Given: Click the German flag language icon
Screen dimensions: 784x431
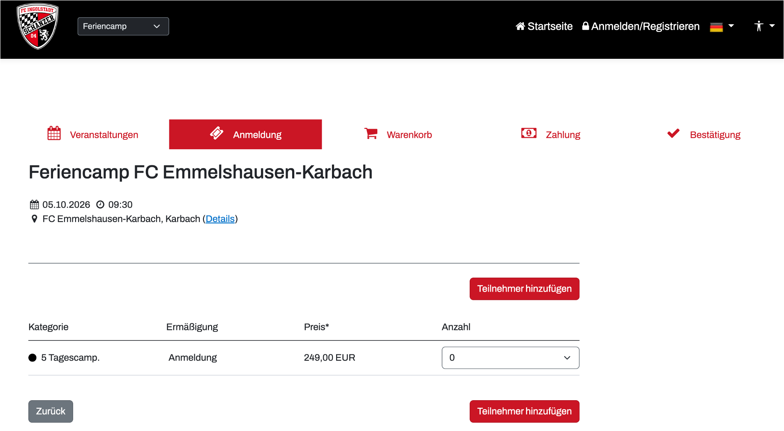Looking at the screenshot, I should pyautogui.click(x=716, y=27).
